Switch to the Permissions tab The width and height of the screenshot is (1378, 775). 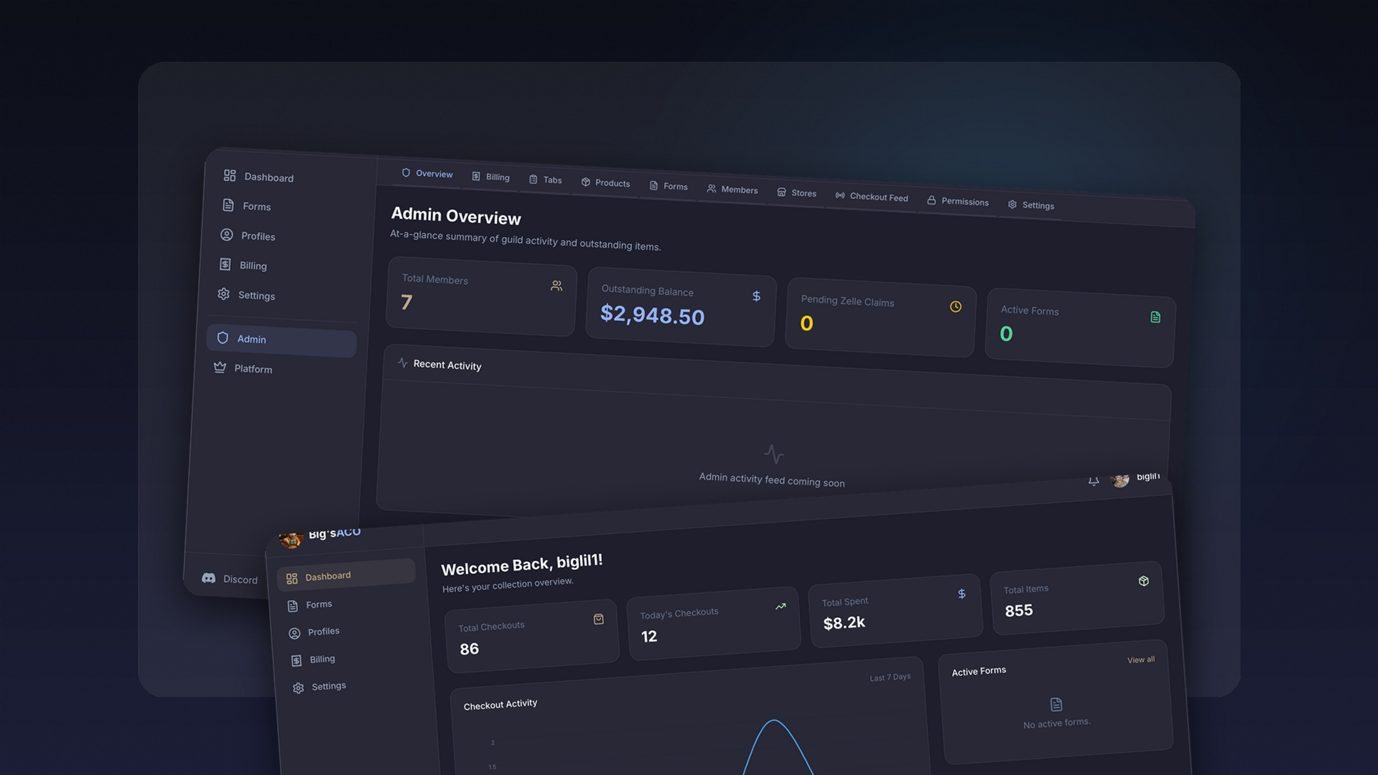pyautogui.click(x=958, y=201)
